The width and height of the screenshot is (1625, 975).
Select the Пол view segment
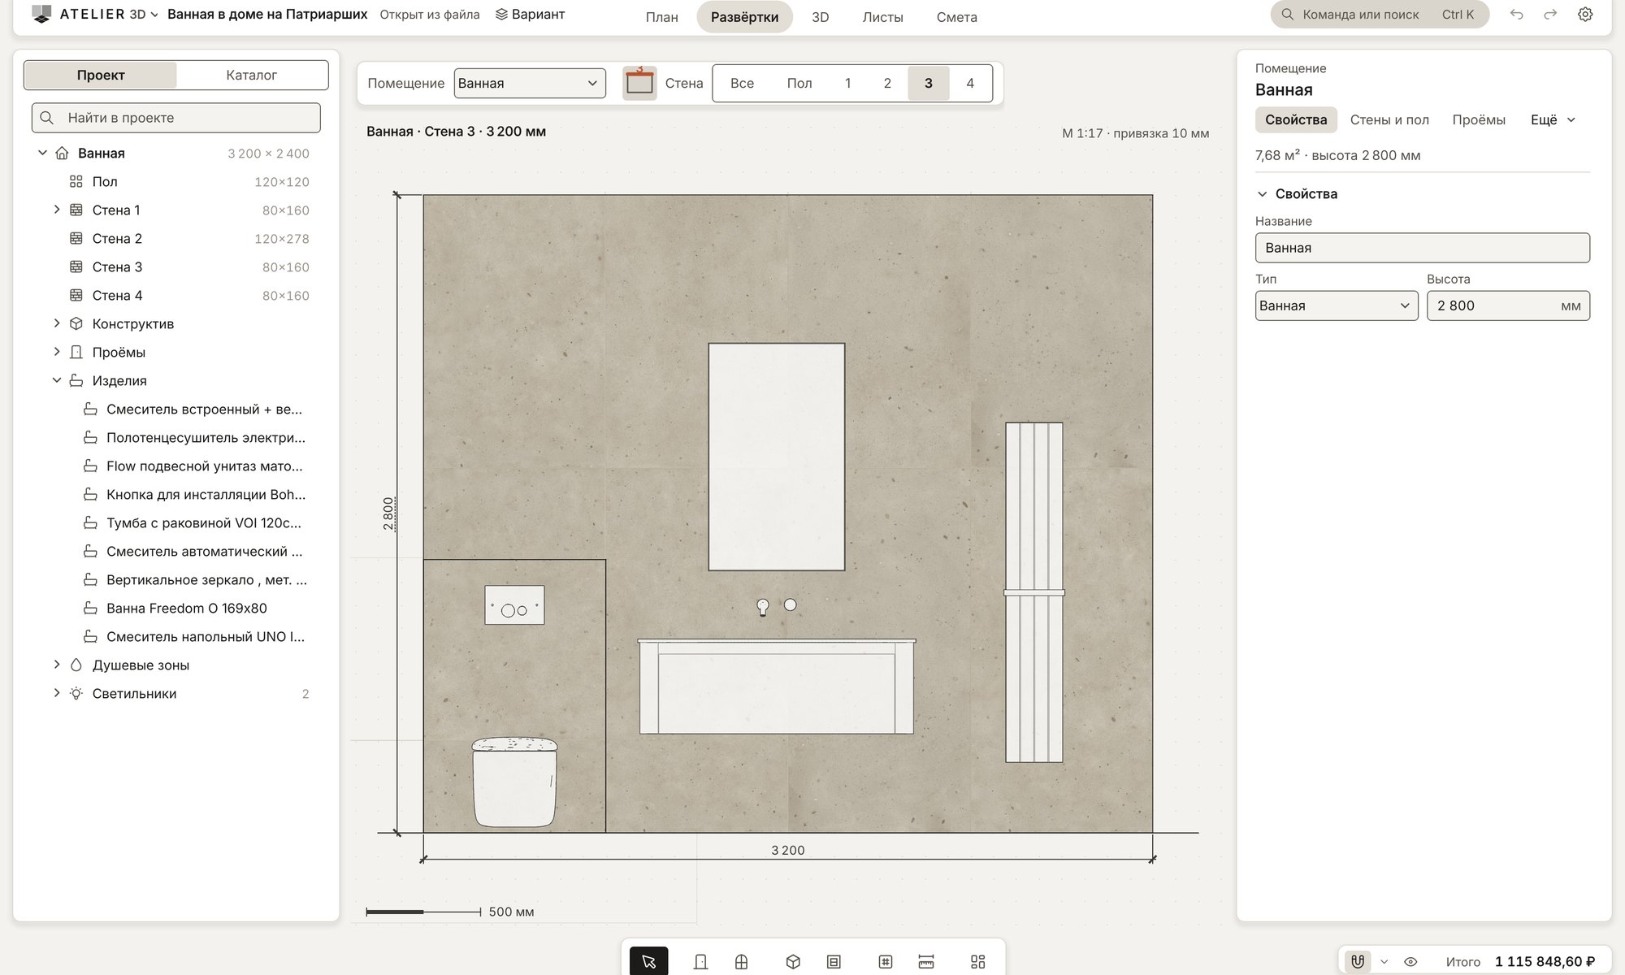coord(799,83)
